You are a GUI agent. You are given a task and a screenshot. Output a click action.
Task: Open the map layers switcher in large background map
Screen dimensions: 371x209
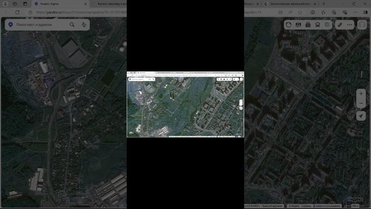click(362, 24)
